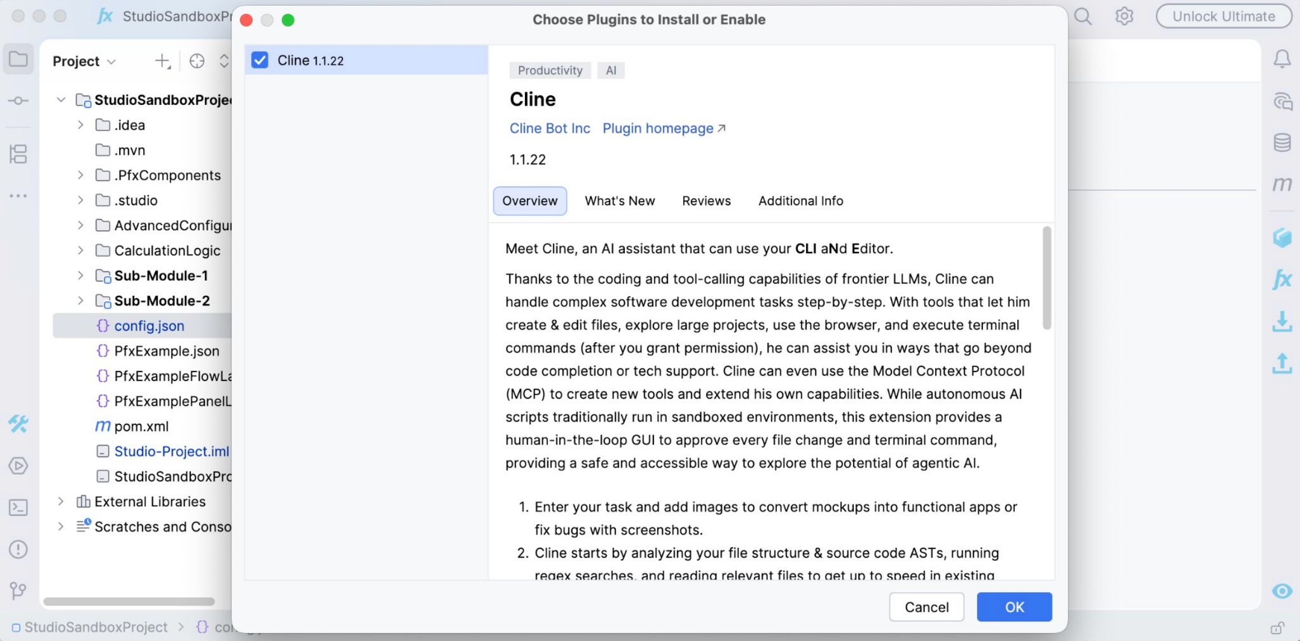Screen dimensions: 1300x641
Task: Switch to the What's New tab
Action: coord(620,200)
